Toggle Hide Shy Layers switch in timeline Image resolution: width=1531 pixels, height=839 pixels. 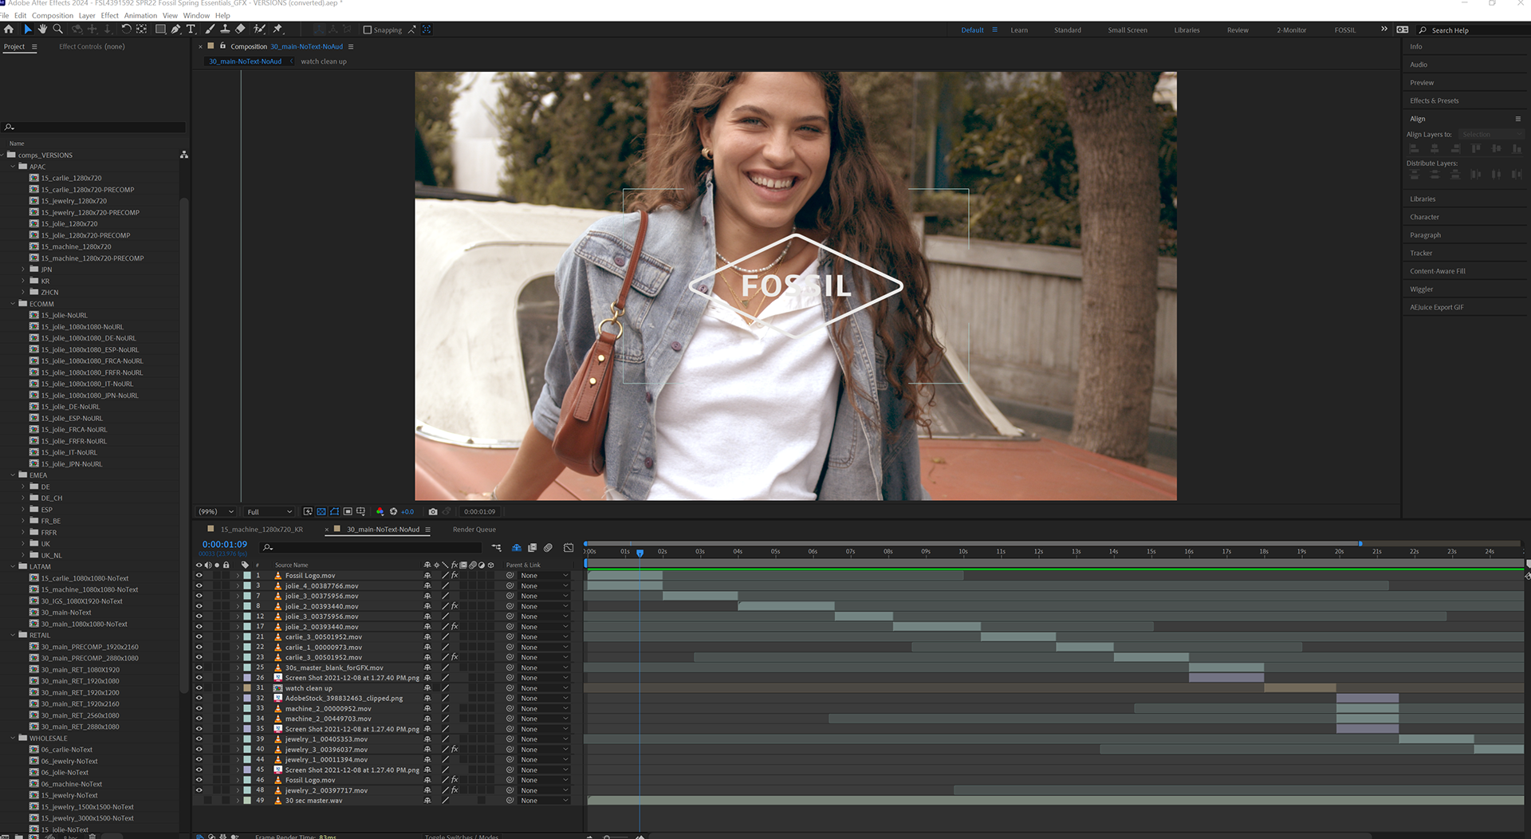[517, 547]
